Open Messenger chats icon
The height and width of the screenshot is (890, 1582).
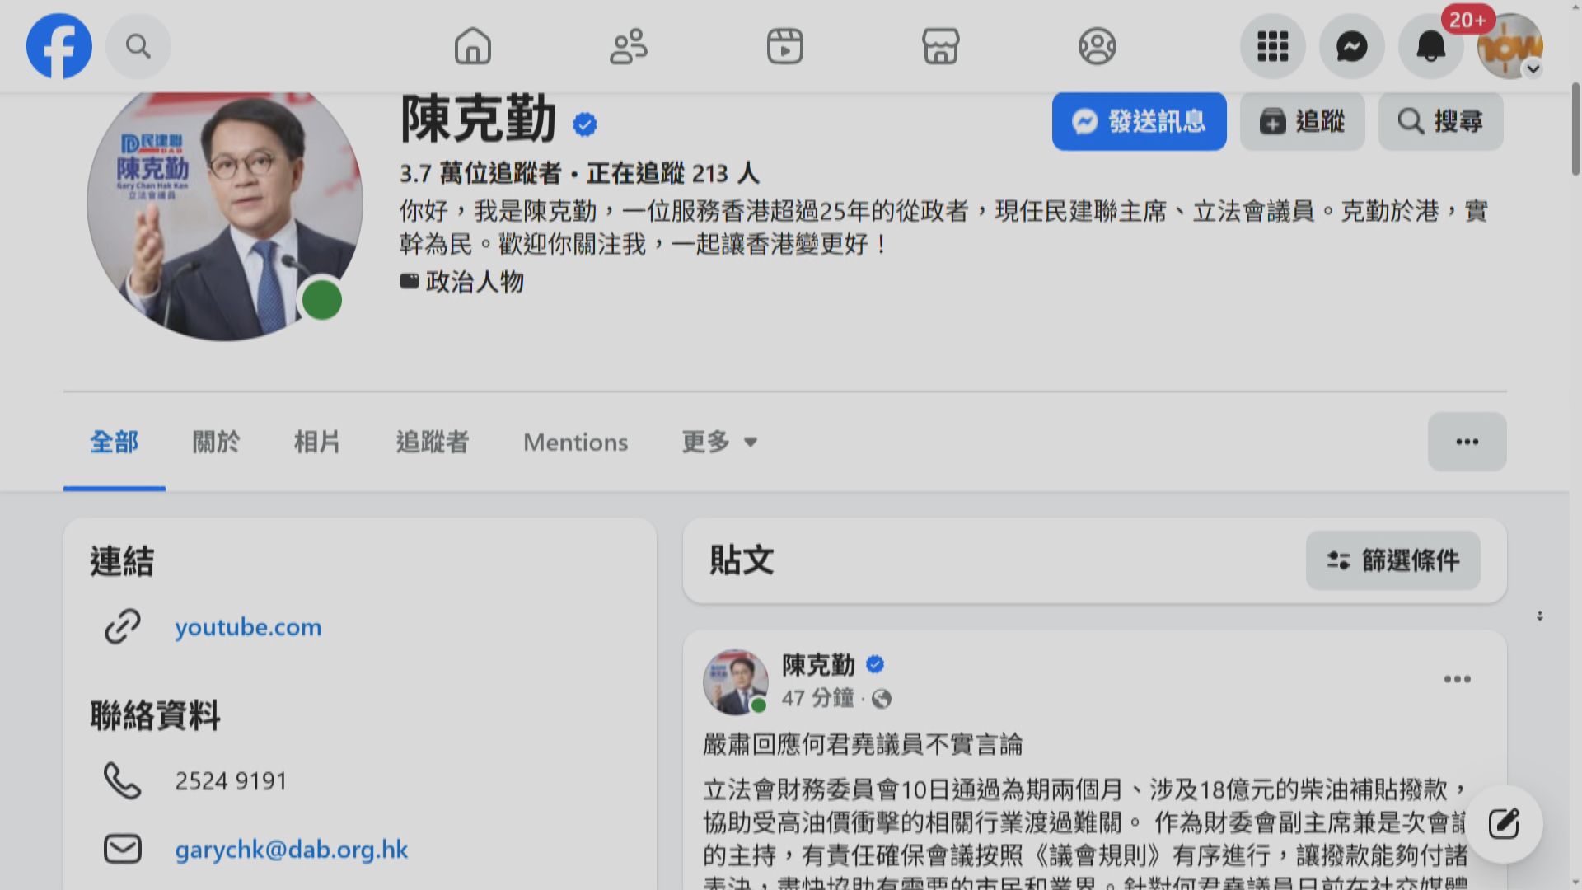click(x=1351, y=46)
